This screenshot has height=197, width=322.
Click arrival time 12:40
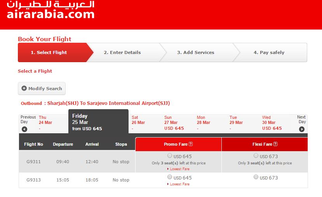point(92,162)
